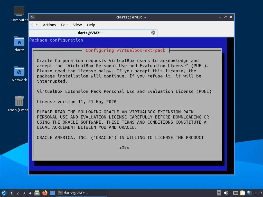Click the terminal icon in title bar
The height and width of the screenshot is (197, 263).
(x=32, y=17)
